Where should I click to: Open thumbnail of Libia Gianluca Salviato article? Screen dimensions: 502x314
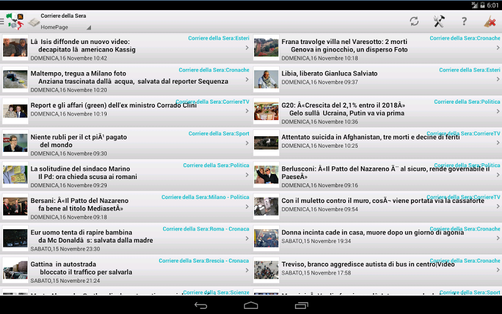266,79
